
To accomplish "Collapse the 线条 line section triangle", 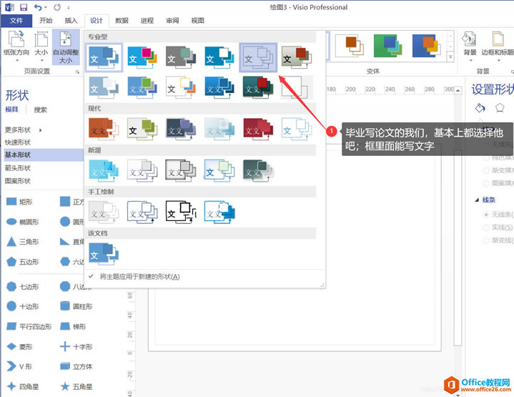I will (x=477, y=200).
